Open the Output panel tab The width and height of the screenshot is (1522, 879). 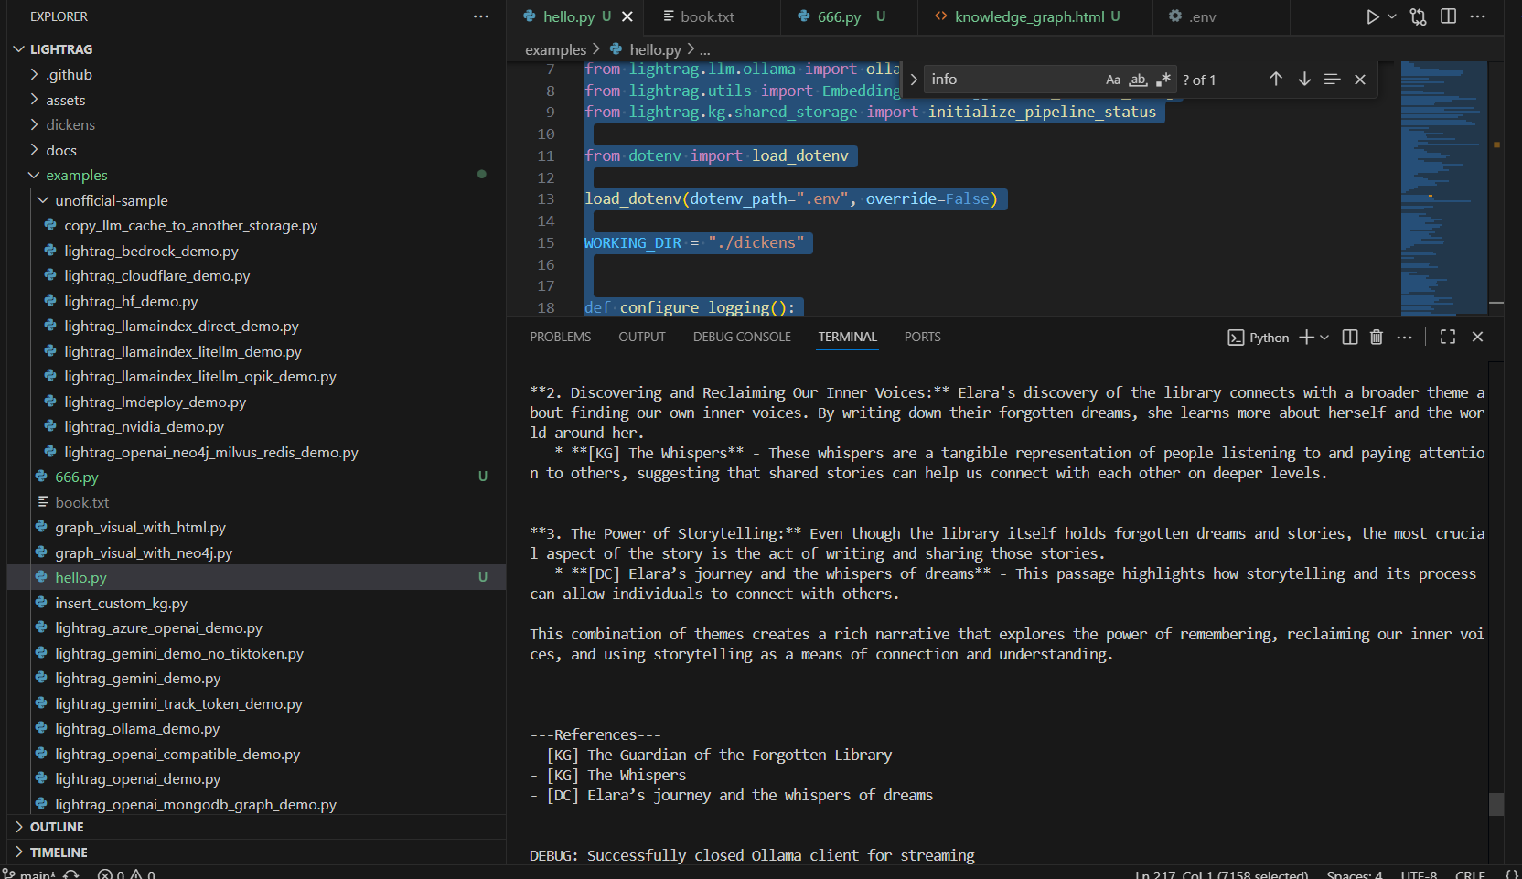click(x=642, y=337)
